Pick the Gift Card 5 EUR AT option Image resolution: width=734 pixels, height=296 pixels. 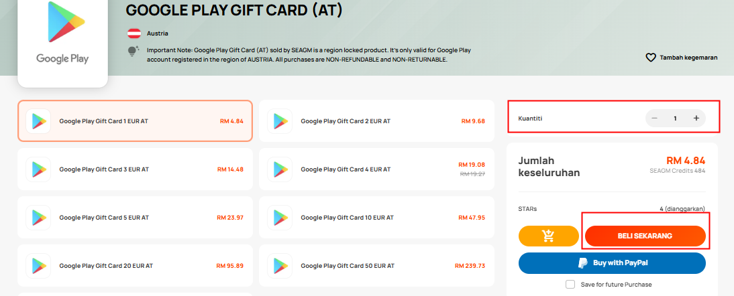coord(136,218)
